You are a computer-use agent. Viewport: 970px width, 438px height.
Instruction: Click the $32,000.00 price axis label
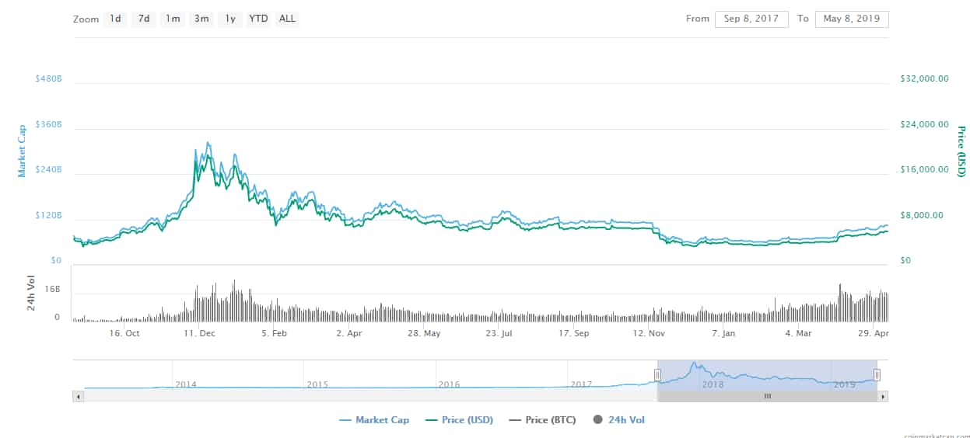click(924, 79)
